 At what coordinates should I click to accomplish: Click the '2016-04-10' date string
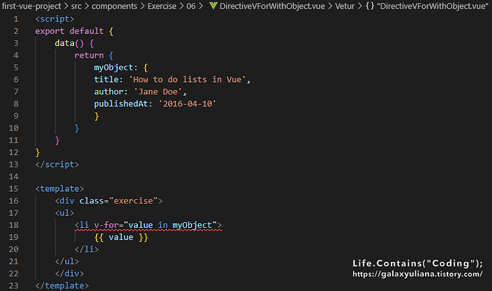(x=188, y=104)
